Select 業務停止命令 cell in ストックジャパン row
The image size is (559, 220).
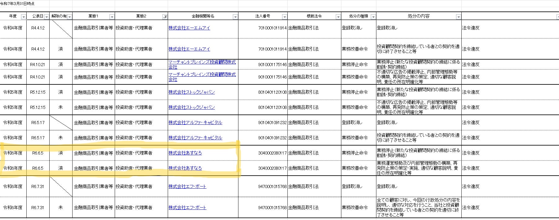(x=358, y=92)
